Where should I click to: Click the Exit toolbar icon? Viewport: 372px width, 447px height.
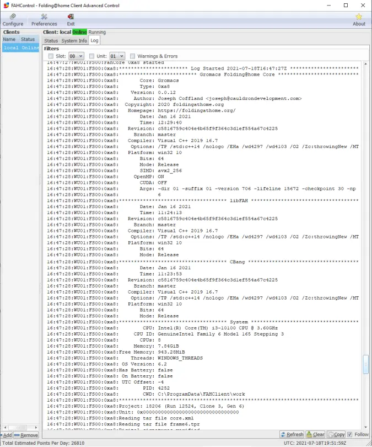(x=71, y=20)
